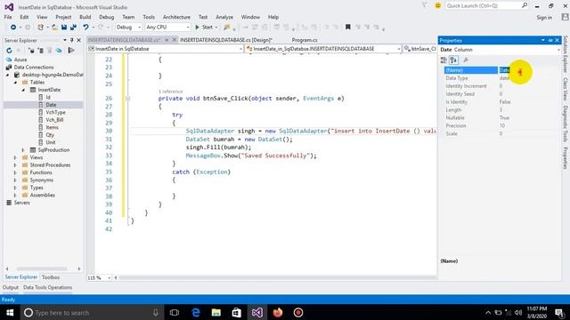Click the notifications filter flag icon
Screen dimensions: 570x320
[x=424, y=5]
